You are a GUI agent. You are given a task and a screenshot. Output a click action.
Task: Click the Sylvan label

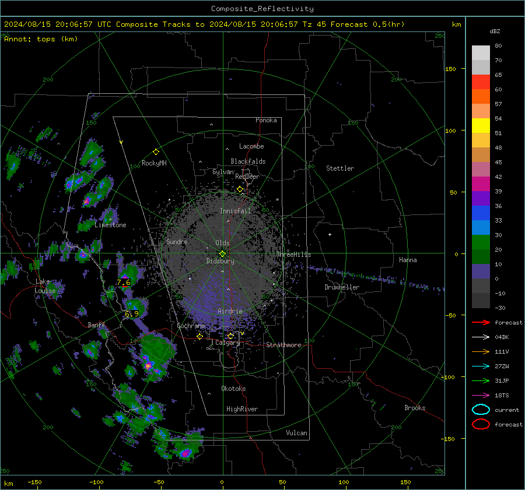pyautogui.click(x=223, y=171)
